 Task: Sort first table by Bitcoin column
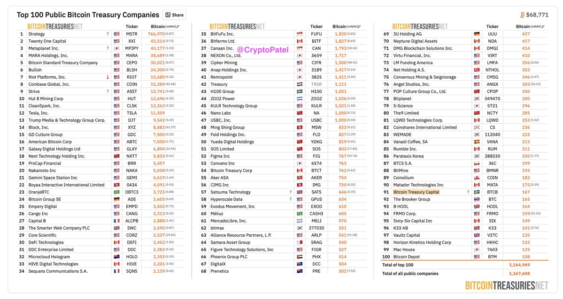point(165,27)
